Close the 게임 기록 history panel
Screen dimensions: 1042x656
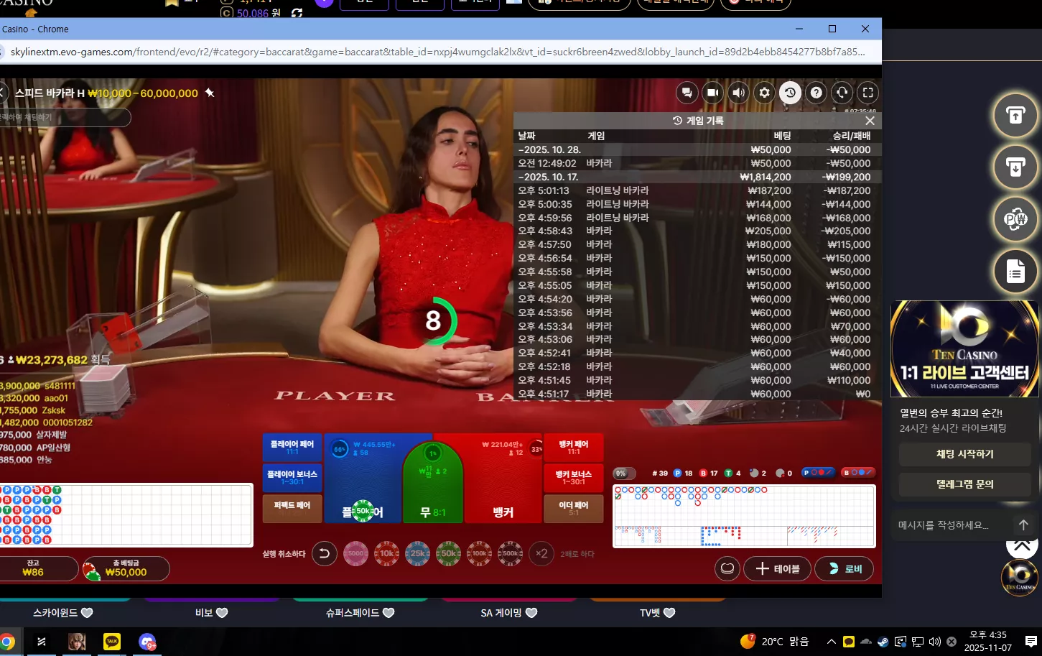(870, 121)
